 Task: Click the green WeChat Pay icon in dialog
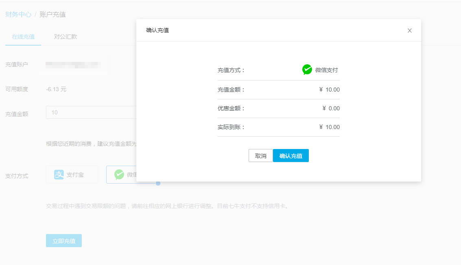(x=307, y=70)
